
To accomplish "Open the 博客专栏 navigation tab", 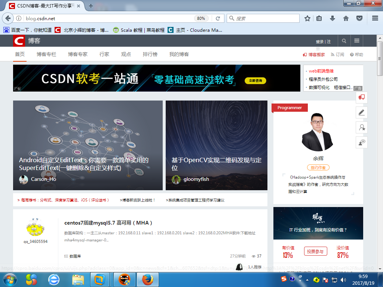I will (x=46, y=54).
